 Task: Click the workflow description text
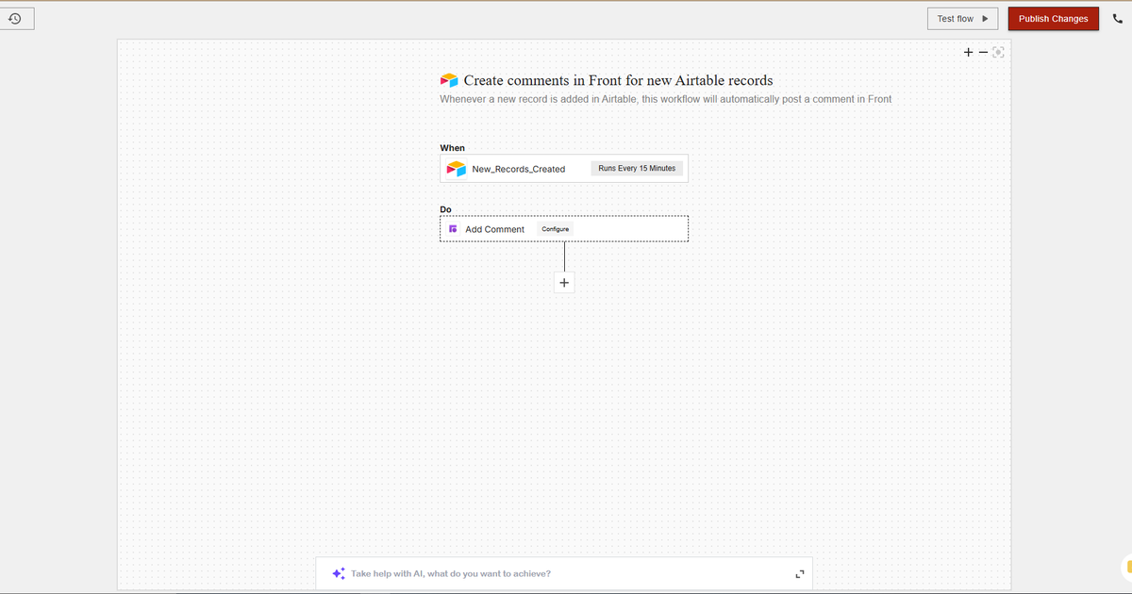pos(665,98)
